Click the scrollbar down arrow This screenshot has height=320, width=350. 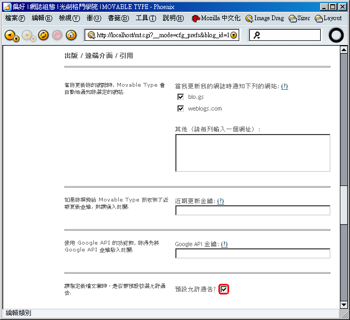tap(344, 305)
